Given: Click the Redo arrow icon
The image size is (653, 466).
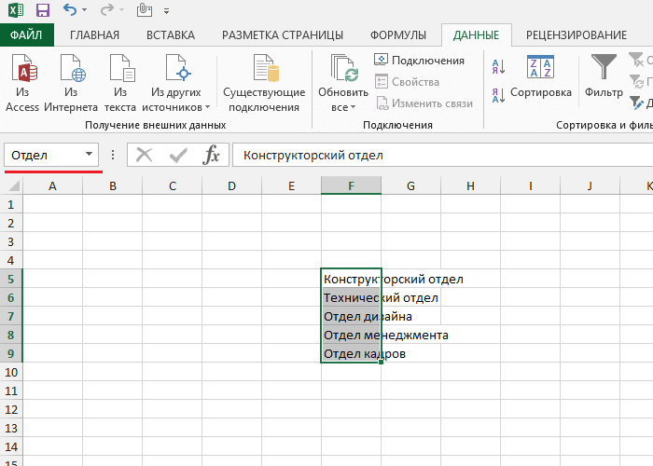Looking at the screenshot, I should tap(106, 9).
